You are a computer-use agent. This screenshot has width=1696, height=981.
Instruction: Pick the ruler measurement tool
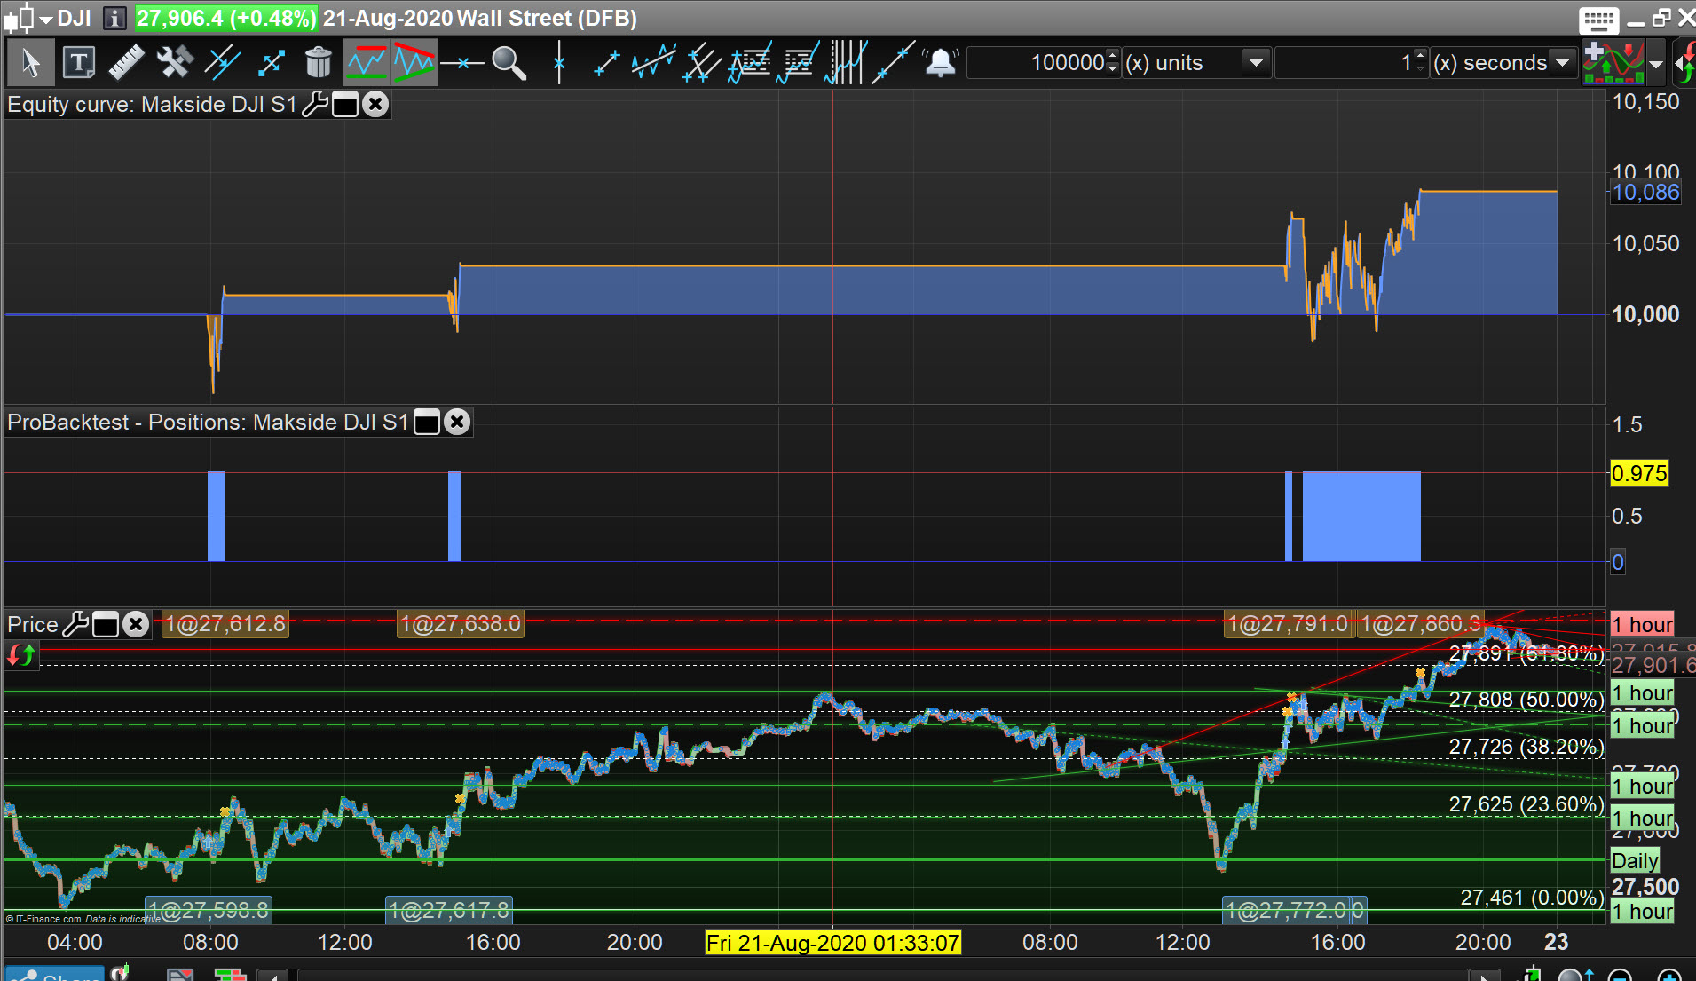click(x=126, y=63)
